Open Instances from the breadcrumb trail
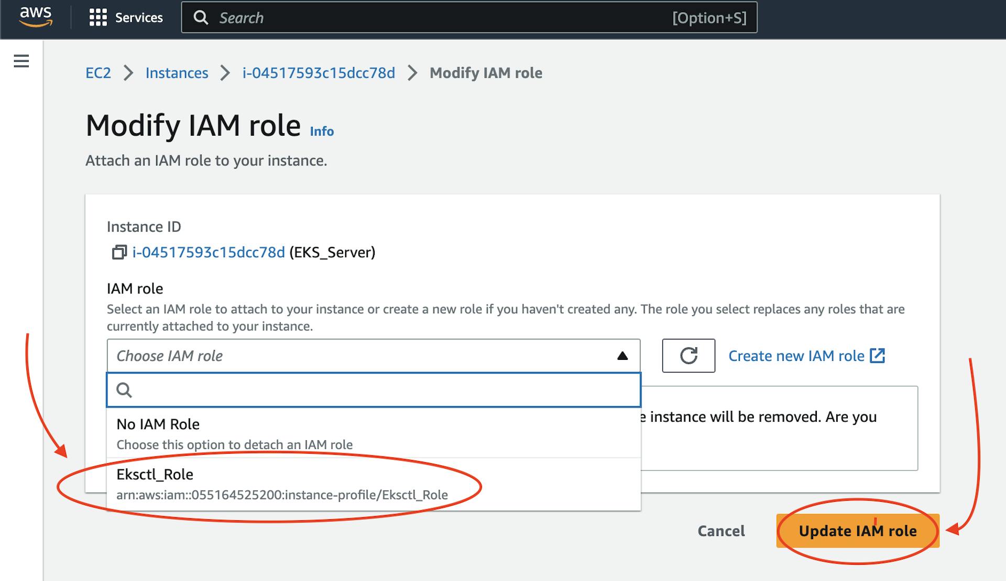Screen dimensions: 1006x581 (x=177, y=73)
